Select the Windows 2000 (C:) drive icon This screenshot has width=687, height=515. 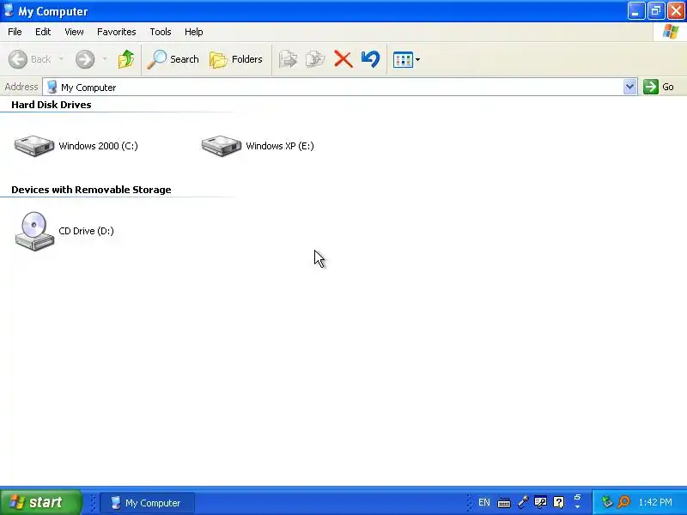[34, 145]
